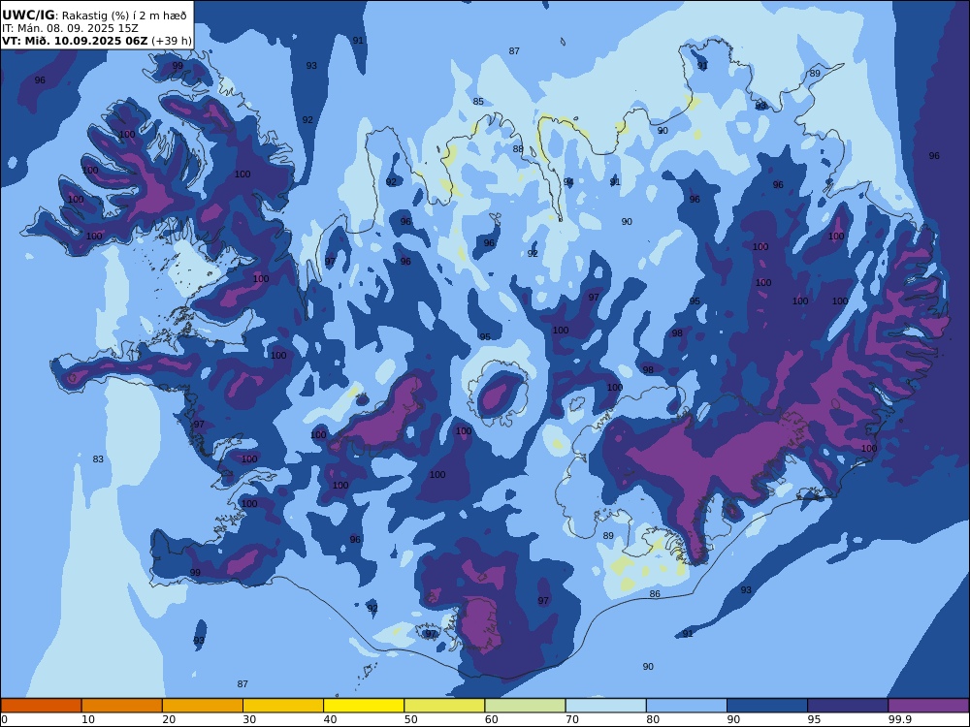Click the 'VT: Mið. 10.09.2025 06Z' valid time

coord(75,41)
